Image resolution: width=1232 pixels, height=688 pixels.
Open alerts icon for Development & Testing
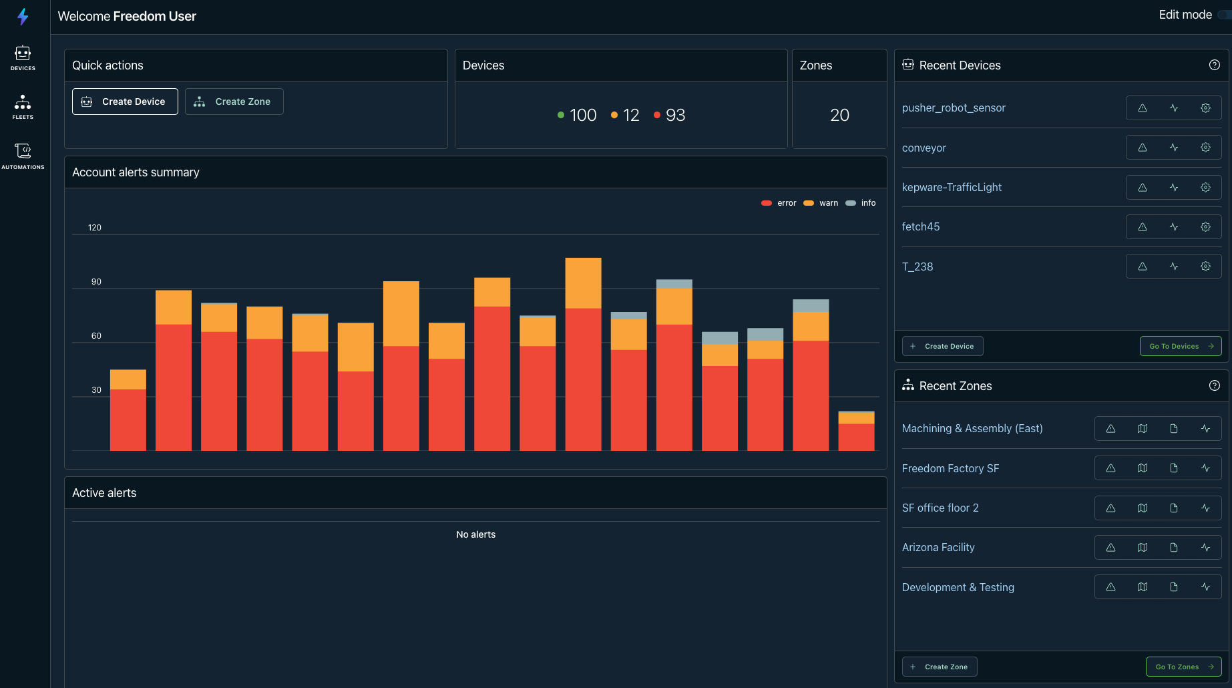click(x=1111, y=587)
